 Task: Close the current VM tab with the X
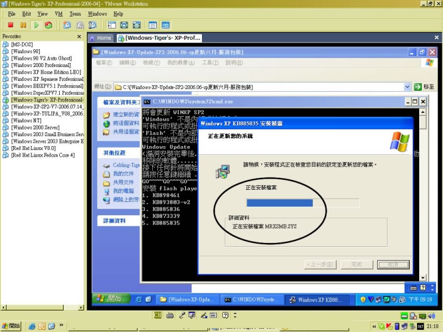coord(436,38)
